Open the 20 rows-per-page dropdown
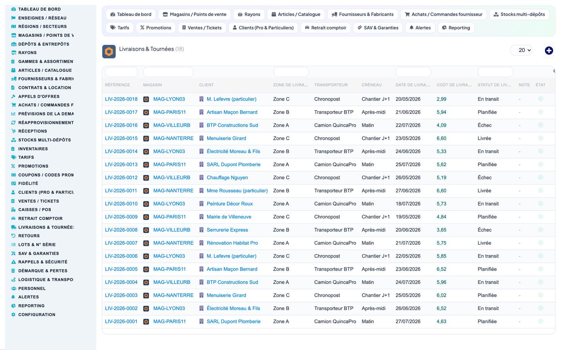The image size is (566, 350). click(x=521, y=50)
